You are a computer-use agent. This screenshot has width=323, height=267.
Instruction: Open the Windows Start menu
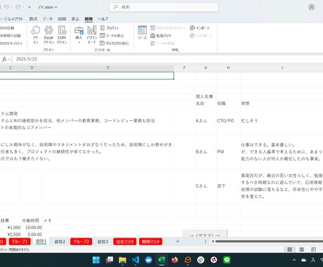click(x=96, y=260)
